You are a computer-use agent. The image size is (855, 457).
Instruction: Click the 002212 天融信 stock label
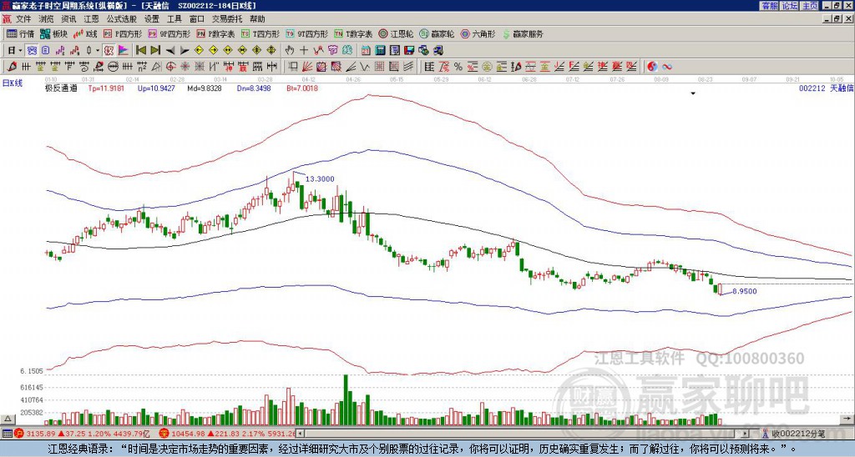pos(826,88)
